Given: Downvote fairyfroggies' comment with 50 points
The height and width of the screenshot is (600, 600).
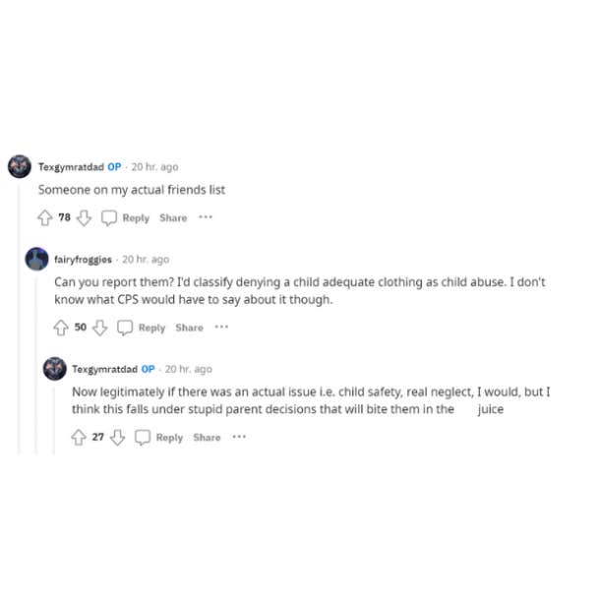Looking at the screenshot, I should point(100,328).
